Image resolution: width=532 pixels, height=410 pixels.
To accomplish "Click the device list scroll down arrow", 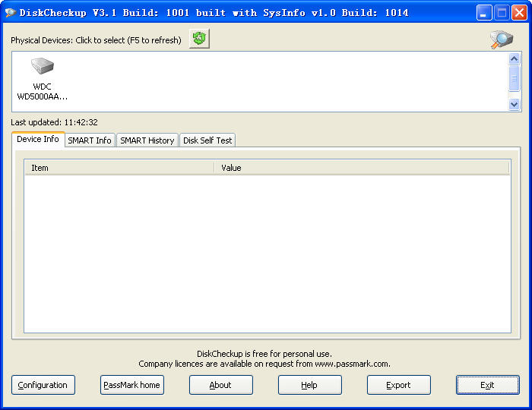I will click(514, 104).
